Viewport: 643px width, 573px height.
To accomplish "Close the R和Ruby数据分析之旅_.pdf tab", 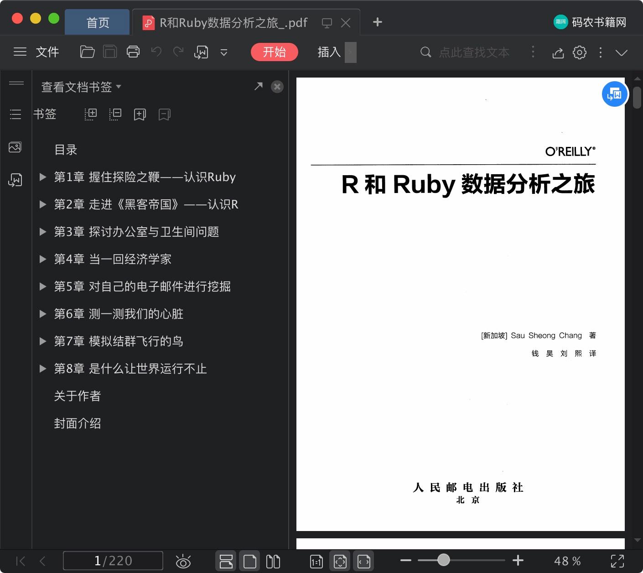I will click(x=346, y=23).
